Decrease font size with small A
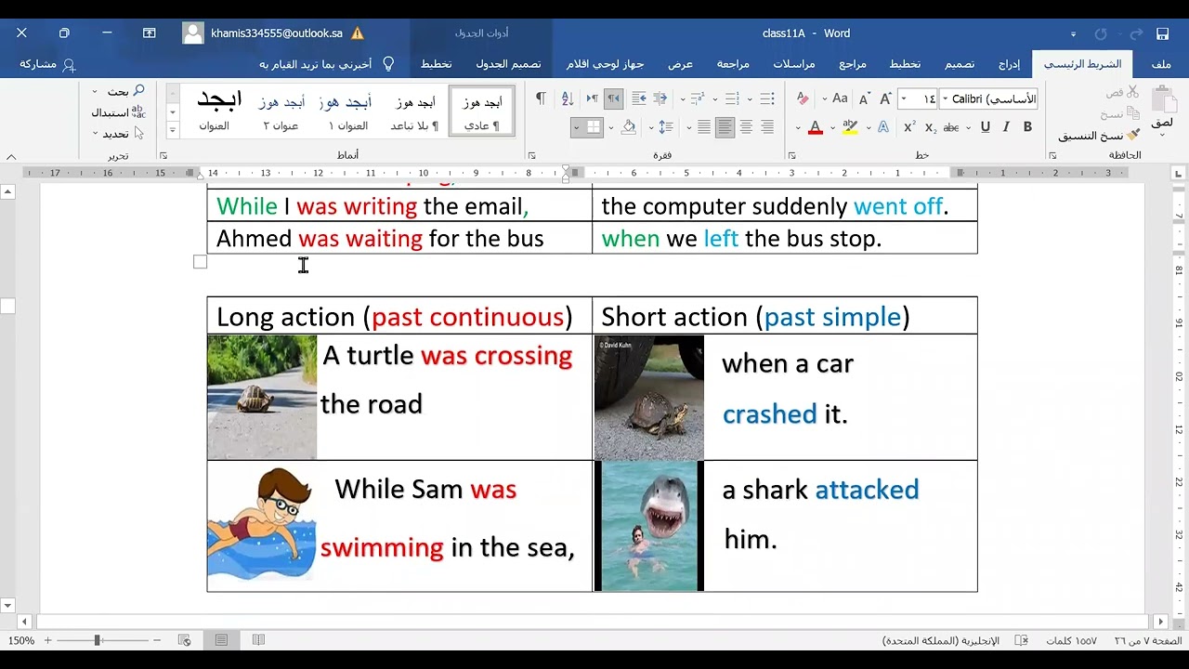 pyautogui.click(x=864, y=98)
